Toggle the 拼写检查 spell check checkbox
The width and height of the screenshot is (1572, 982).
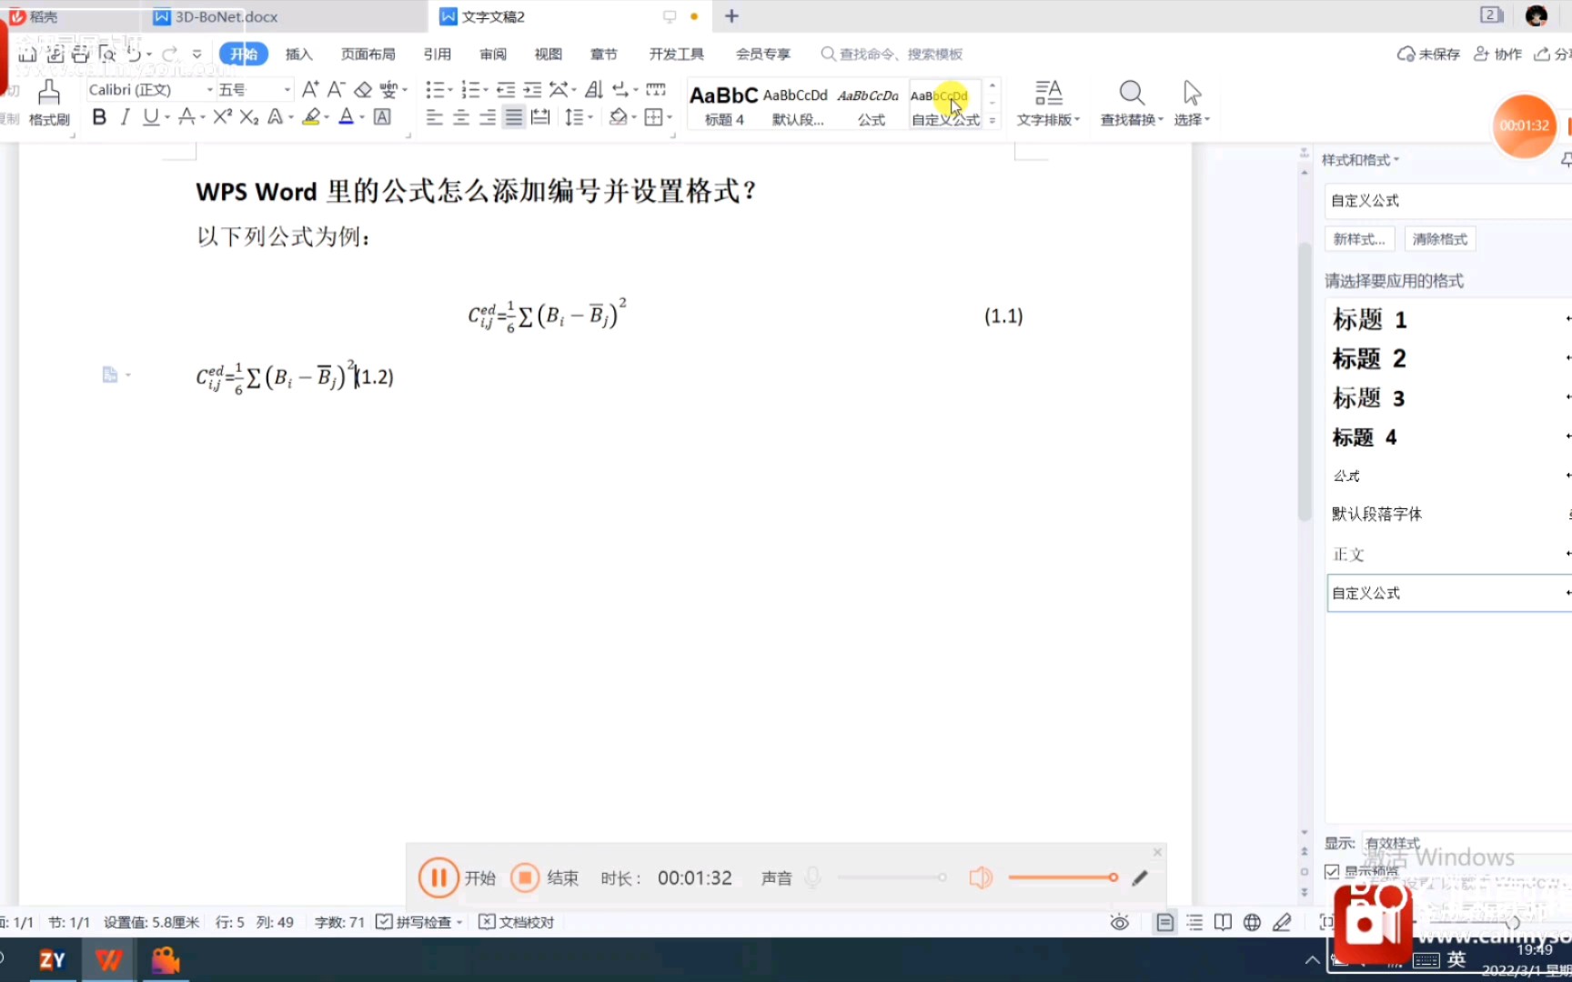pos(385,921)
